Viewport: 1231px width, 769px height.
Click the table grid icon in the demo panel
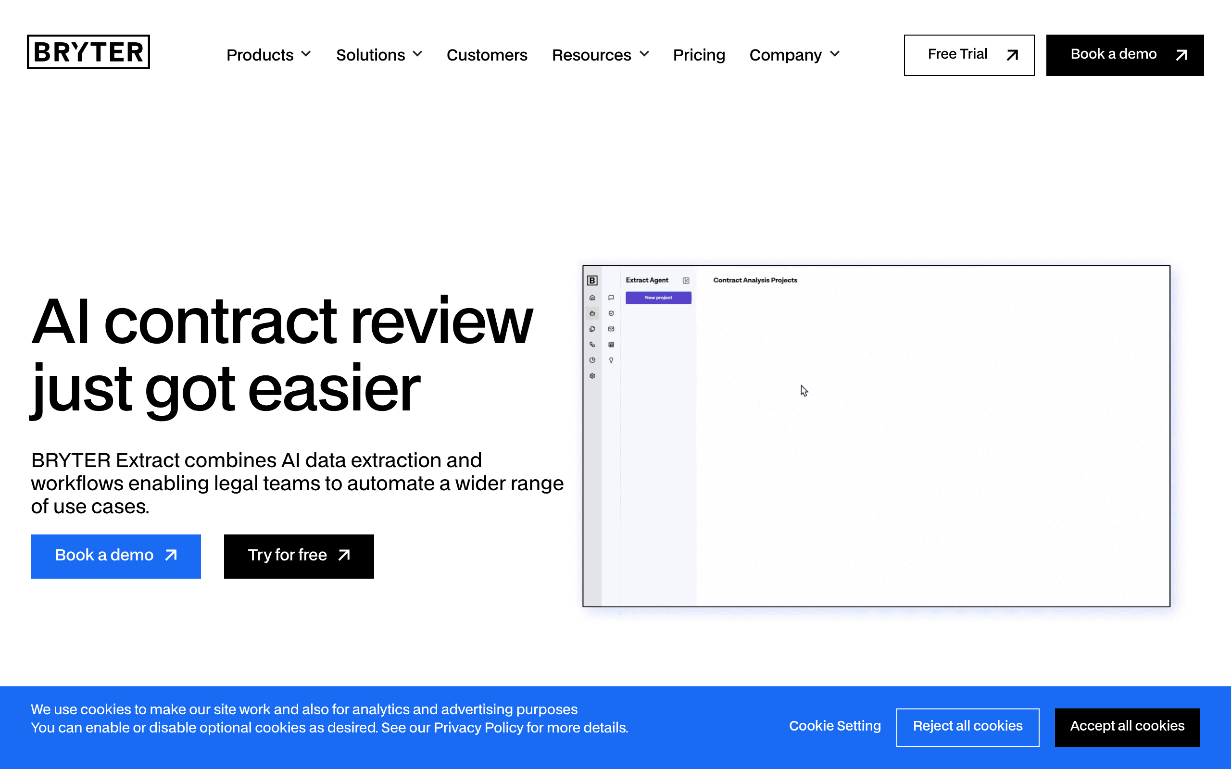pyautogui.click(x=611, y=345)
